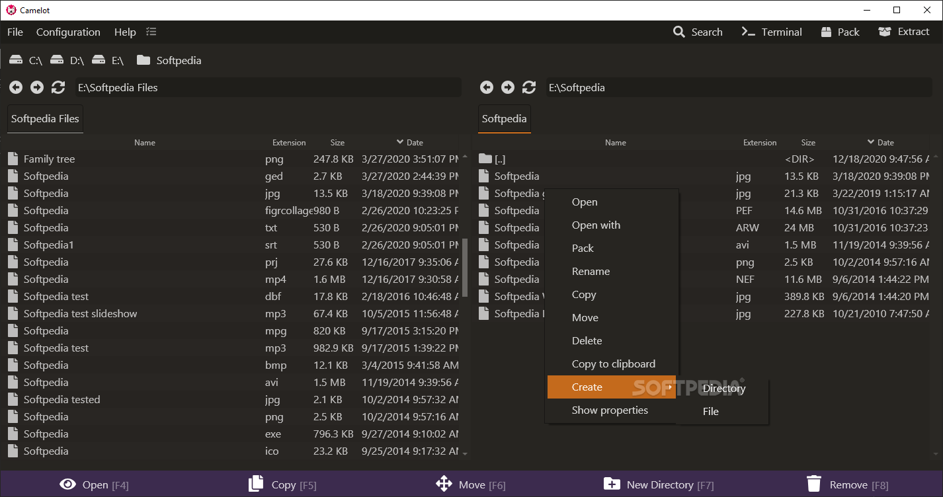Click the left path field E:\Softpedia Files
The image size is (943, 497).
(x=268, y=87)
